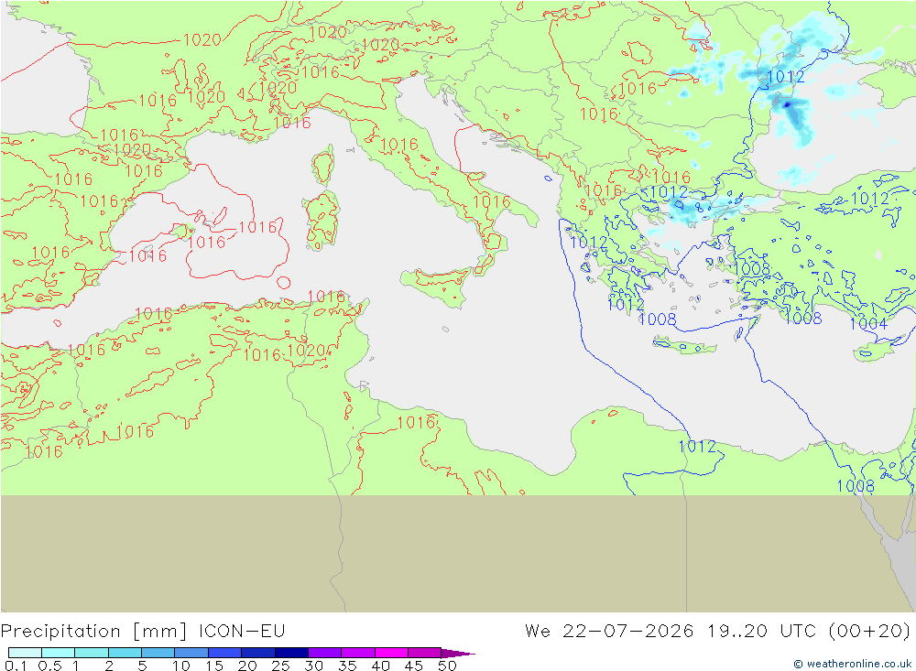Click the '(00+20)' forecast offset text
Image resolution: width=916 pixels, height=671 pixels.
pos(869,631)
